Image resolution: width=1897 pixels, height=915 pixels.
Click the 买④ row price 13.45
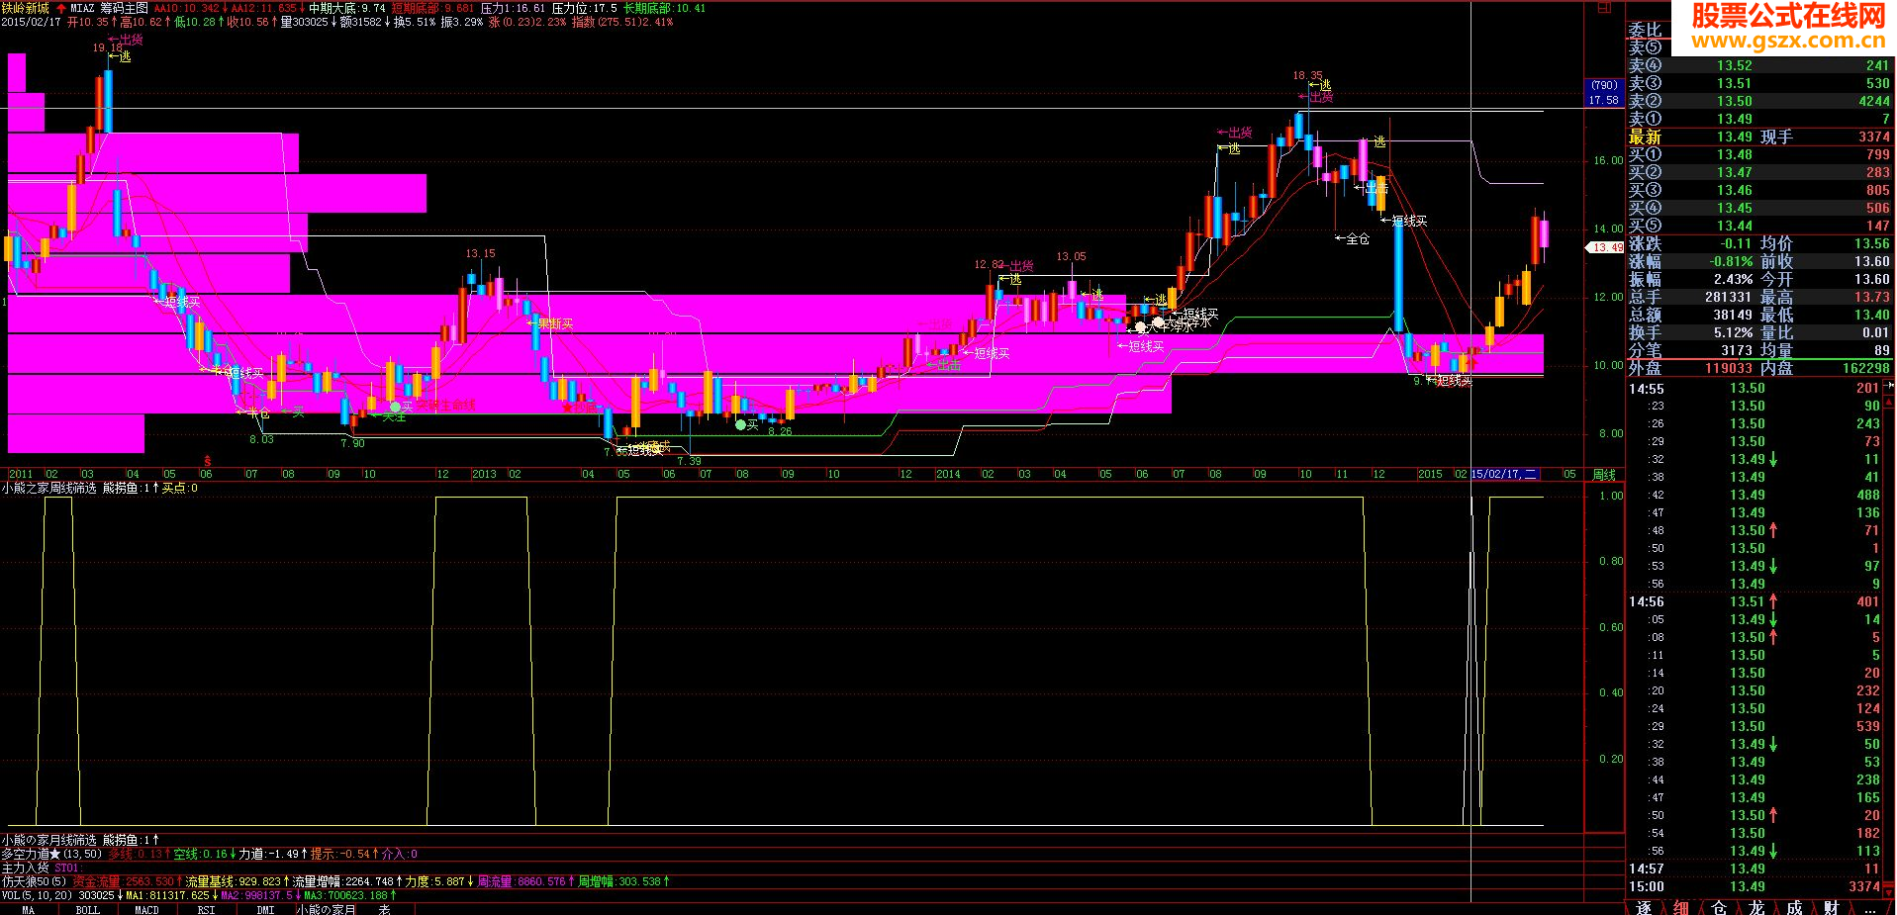click(x=1735, y=208)
